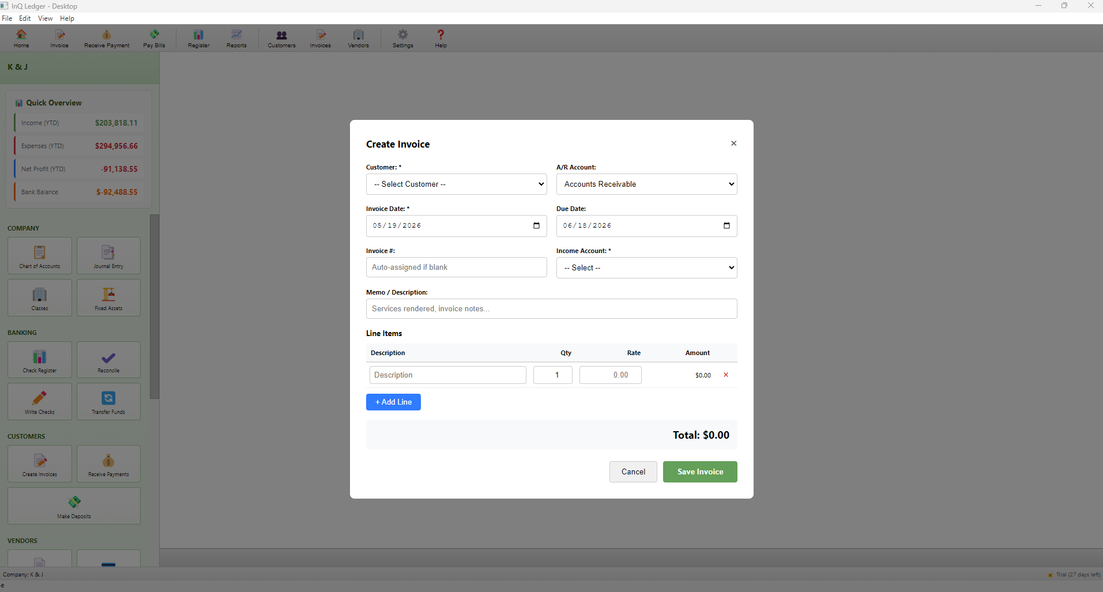Open the Settings gear icon
This screenshot has height=592, width=1103.
click(403, 38)
